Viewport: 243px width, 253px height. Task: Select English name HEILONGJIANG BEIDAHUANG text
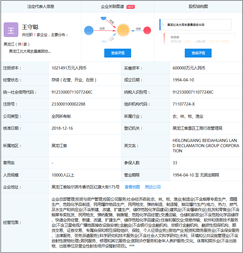[206, 146]
